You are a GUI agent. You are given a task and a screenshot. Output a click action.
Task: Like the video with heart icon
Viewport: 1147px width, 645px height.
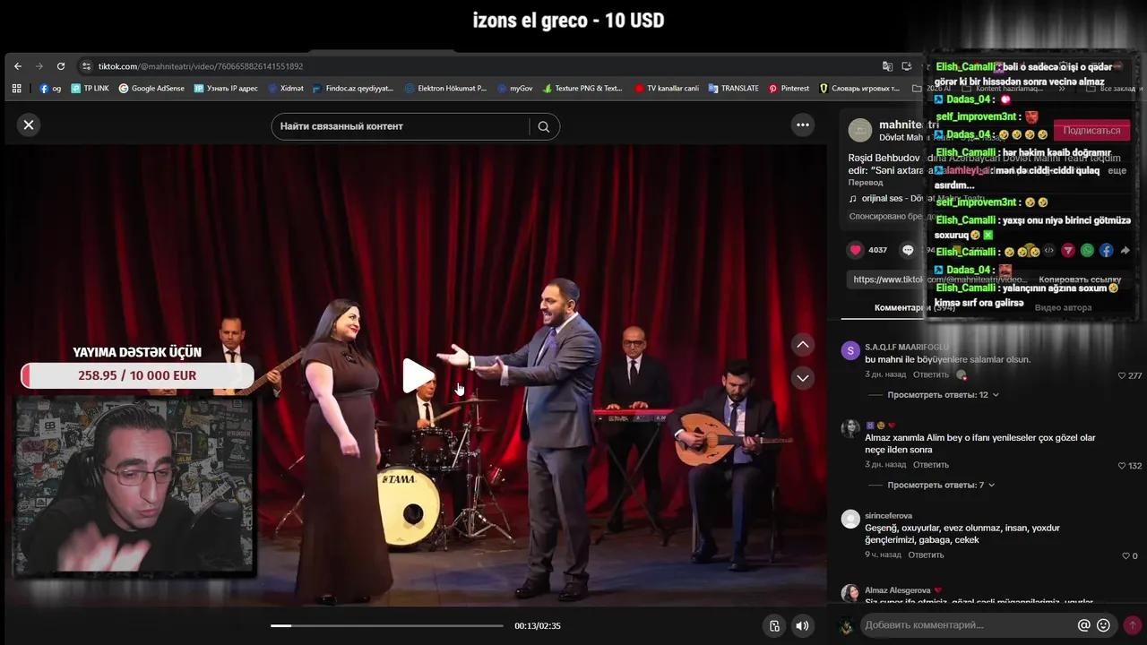click(856, 250)
